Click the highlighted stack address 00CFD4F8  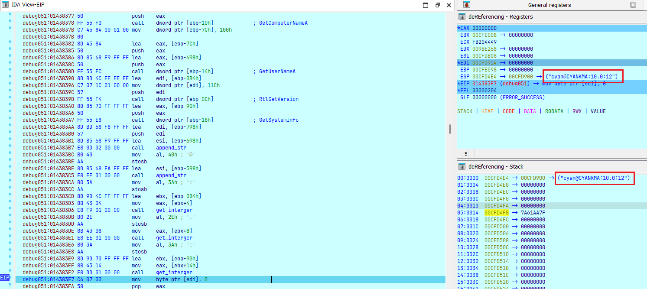[x=496, y=213]
